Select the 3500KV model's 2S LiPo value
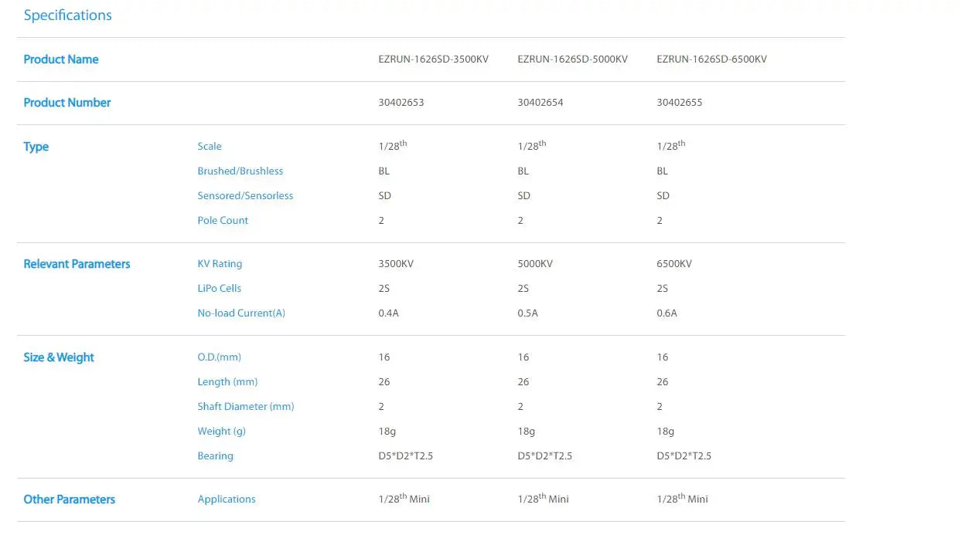Viewport: 965px width, 535px height. coord(384,289)
